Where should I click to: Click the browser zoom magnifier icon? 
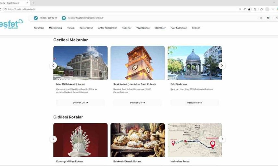[x=240, y=9]
